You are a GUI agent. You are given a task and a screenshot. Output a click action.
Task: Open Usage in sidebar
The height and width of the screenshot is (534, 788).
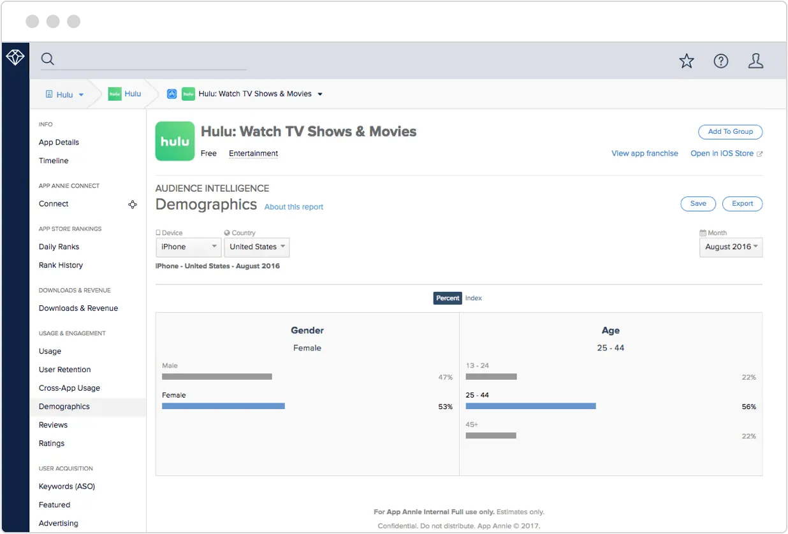(50, 352)
